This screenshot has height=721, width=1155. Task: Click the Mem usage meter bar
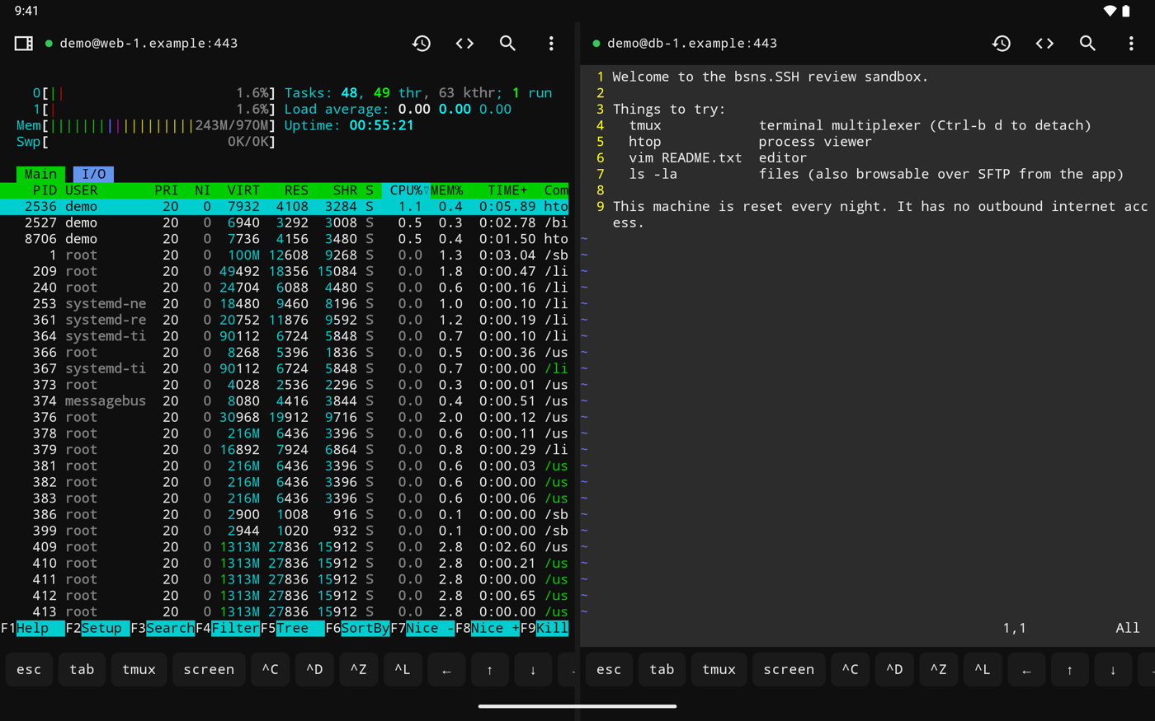point(146,125)
